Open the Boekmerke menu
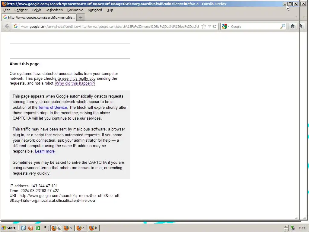The height and width of the screenshot is (232, 309). [75, 10]
